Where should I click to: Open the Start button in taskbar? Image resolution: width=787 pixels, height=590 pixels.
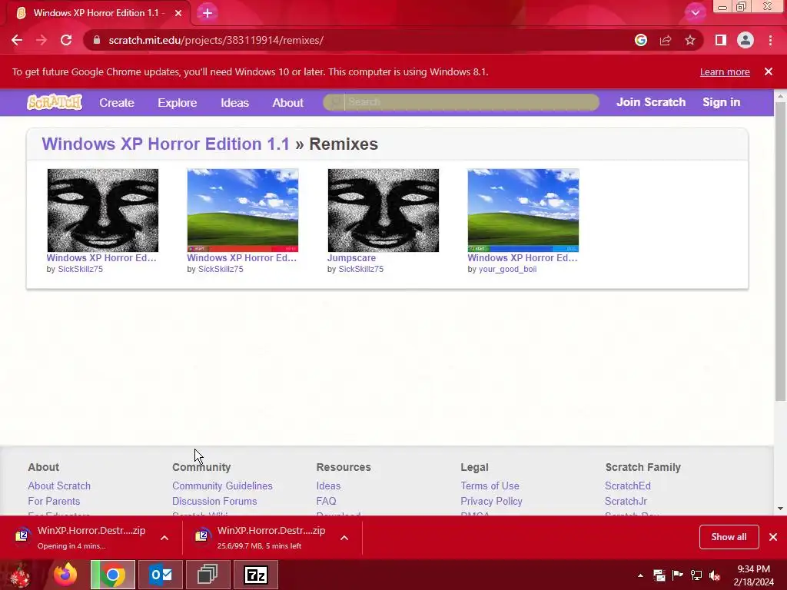click(x=21, y=575)
